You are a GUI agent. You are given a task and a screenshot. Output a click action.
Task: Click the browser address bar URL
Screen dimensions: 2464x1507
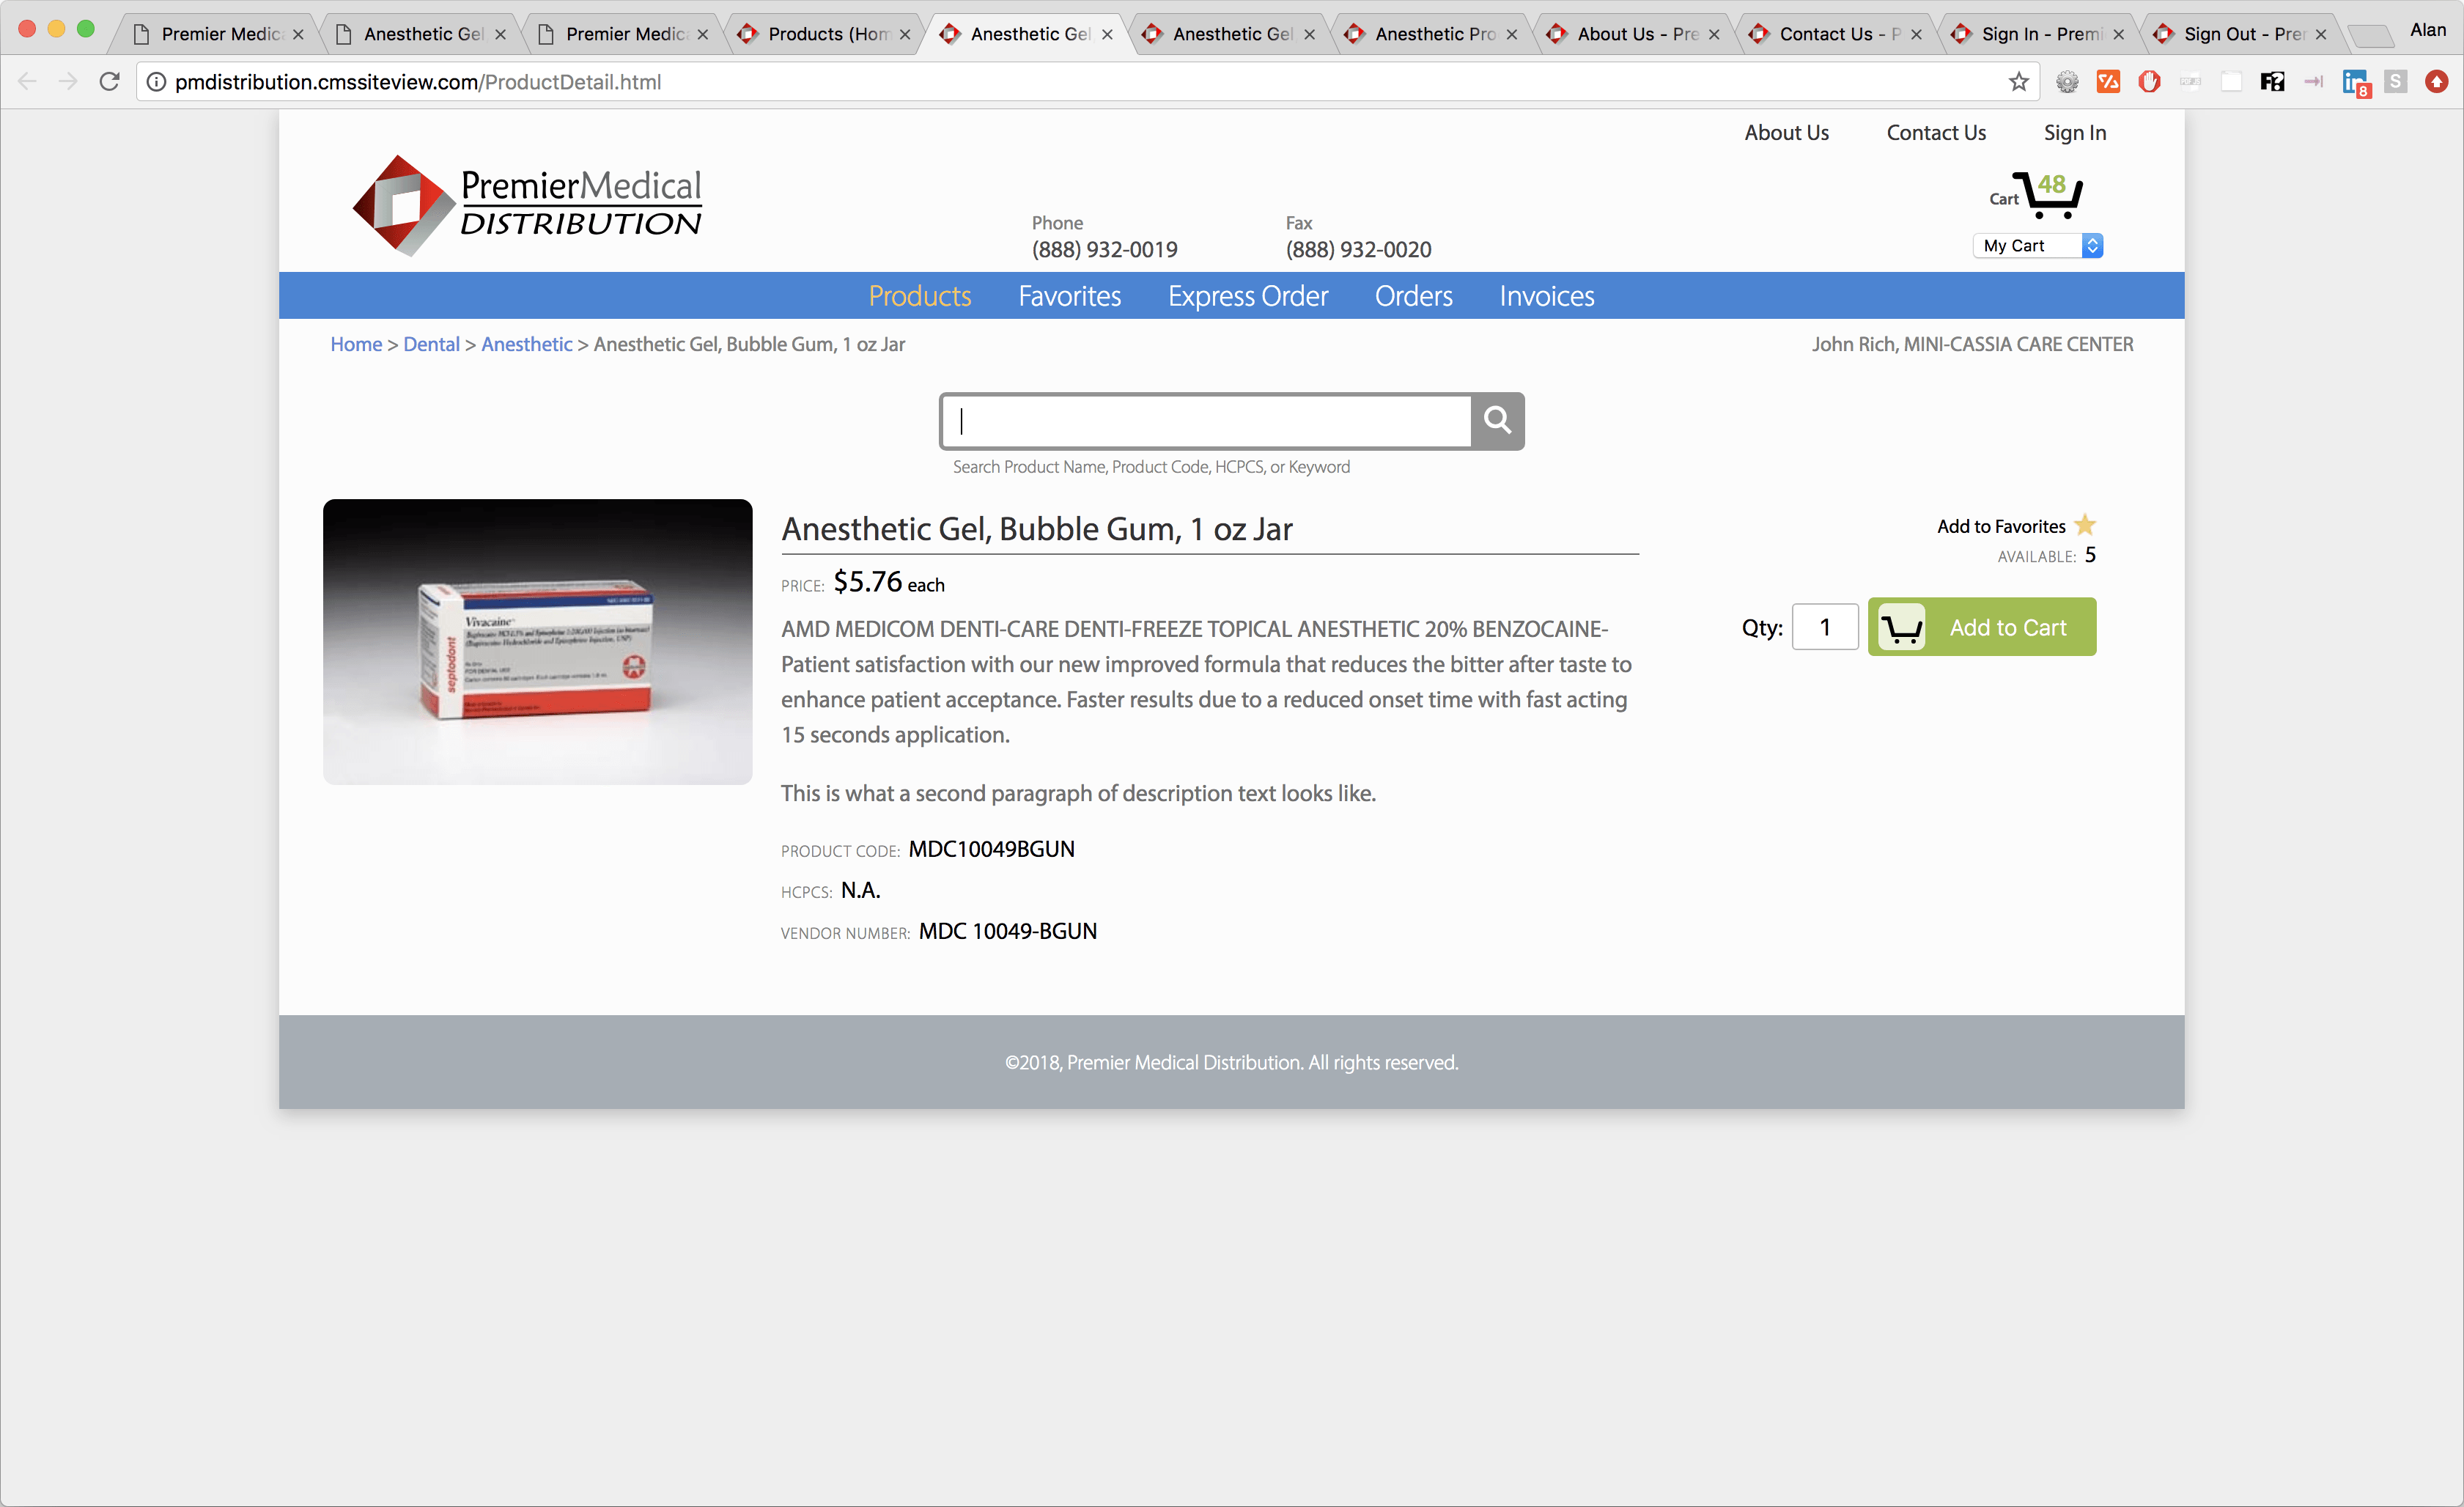pyautogui.click(x=417, y=82)
